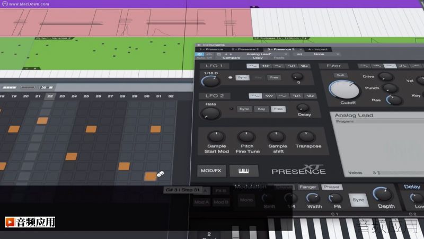Screen dimensions: 424x239
Task: Select the random sample-and-hold waveform for LFO 2
Action: click(x=310, y=96)
